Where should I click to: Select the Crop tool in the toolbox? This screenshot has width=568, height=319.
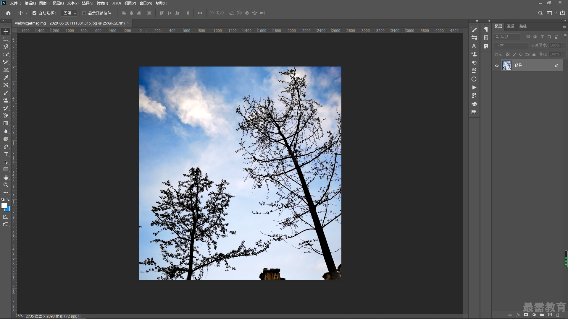(6, 62)
